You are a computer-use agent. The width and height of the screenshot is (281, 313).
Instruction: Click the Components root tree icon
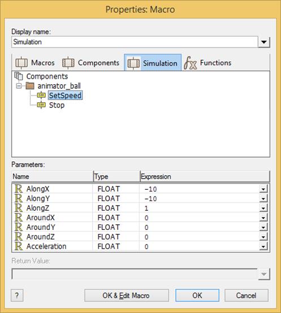(19, 76)
